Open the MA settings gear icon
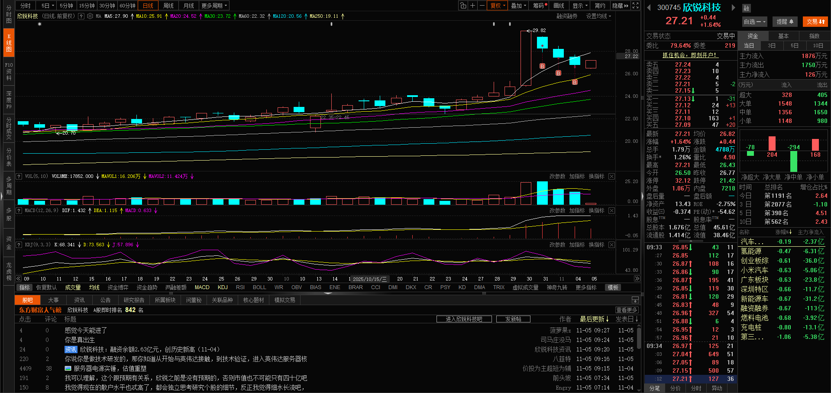 [x=90, y=16]
